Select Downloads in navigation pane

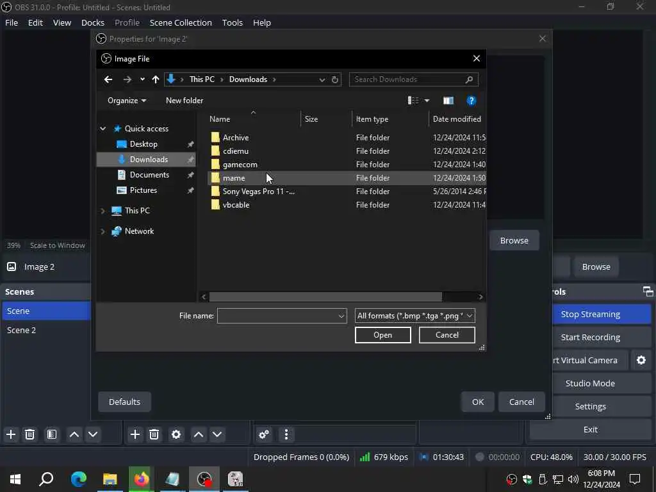coord(146,160)
